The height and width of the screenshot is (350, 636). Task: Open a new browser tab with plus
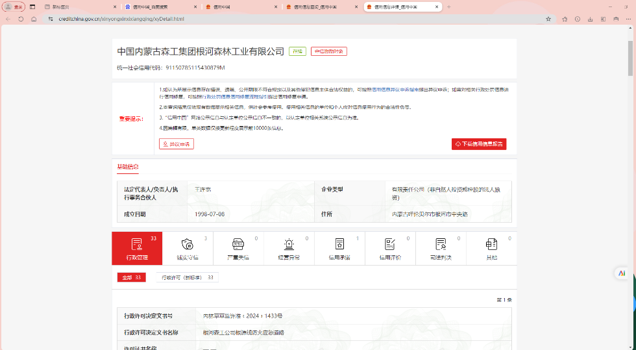(x=448, y=7)
